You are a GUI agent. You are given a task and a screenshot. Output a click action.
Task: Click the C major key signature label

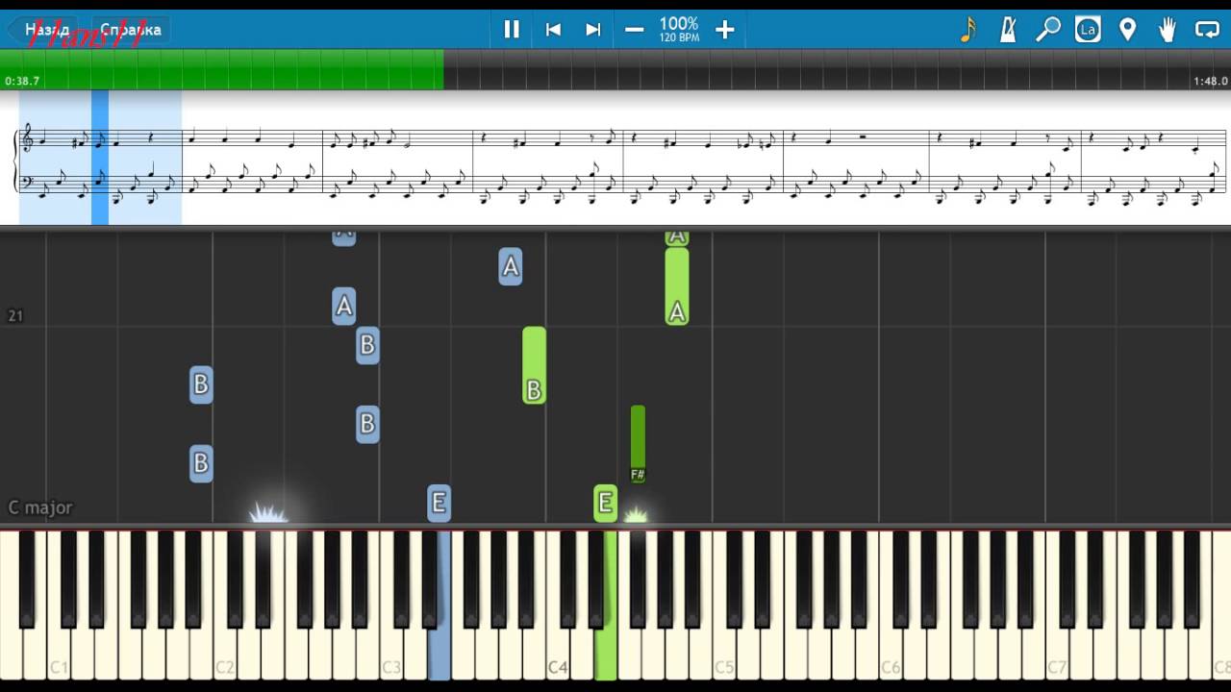[x=40, y=507]
